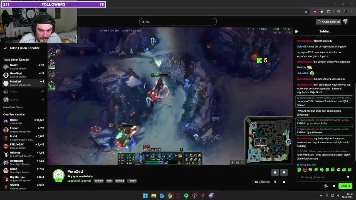Click the Bir mesaj gönderin input

pyautogui.click(x=324, y=177)
